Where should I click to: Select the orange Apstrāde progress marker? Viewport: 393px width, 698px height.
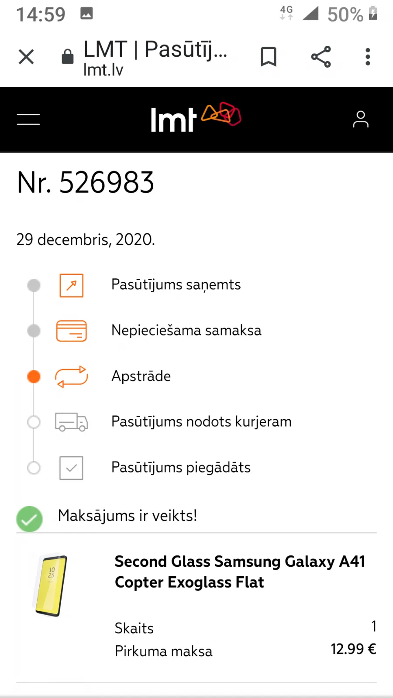tap(34, 376)
